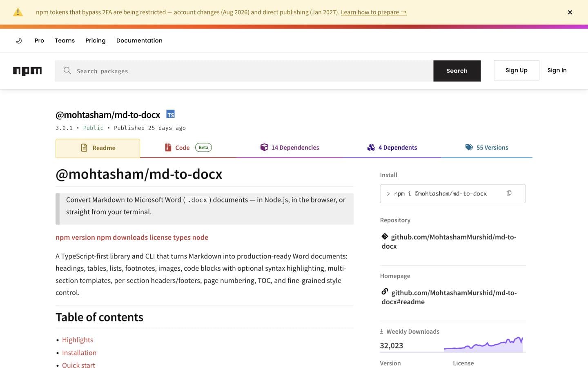
Task: Click the Table of contents heading
Action: 99,317
